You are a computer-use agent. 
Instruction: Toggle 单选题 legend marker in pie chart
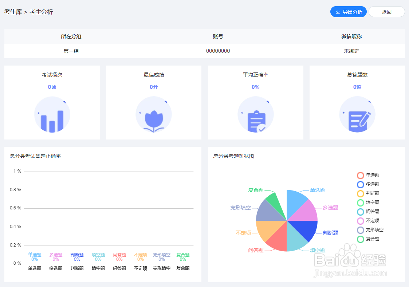pos(361,175)
